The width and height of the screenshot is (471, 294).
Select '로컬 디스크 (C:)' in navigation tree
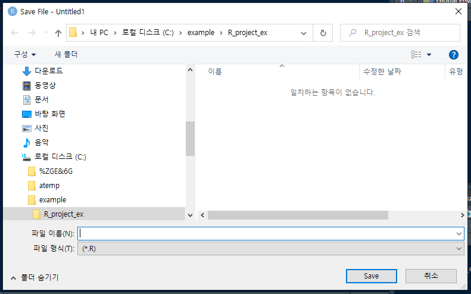click(x=60, y=157)
